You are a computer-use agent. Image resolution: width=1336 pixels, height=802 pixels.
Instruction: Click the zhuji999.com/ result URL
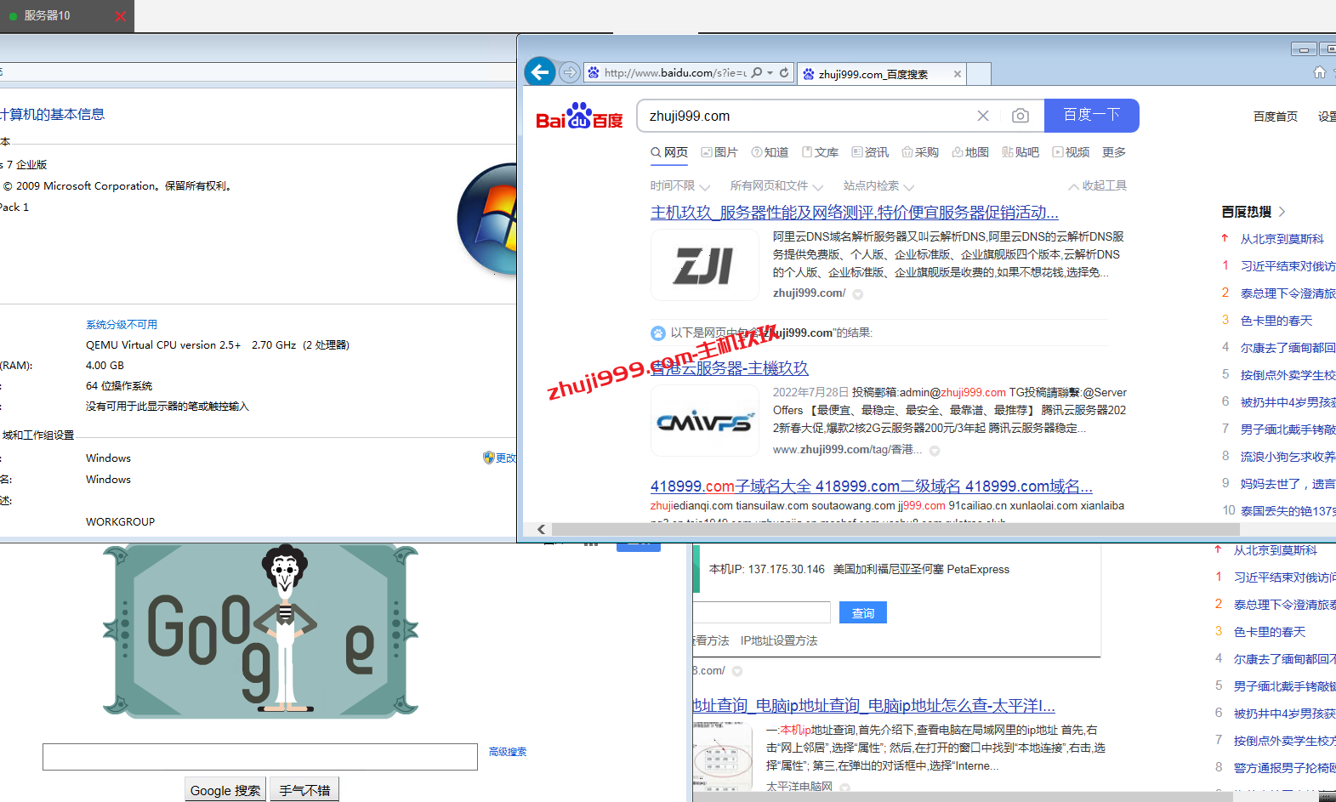click(x=809, y=293)
